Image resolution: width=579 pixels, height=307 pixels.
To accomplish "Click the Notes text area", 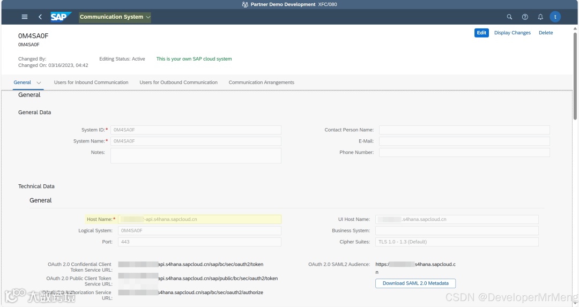I will pyautogui.click(x=196, y=156).
